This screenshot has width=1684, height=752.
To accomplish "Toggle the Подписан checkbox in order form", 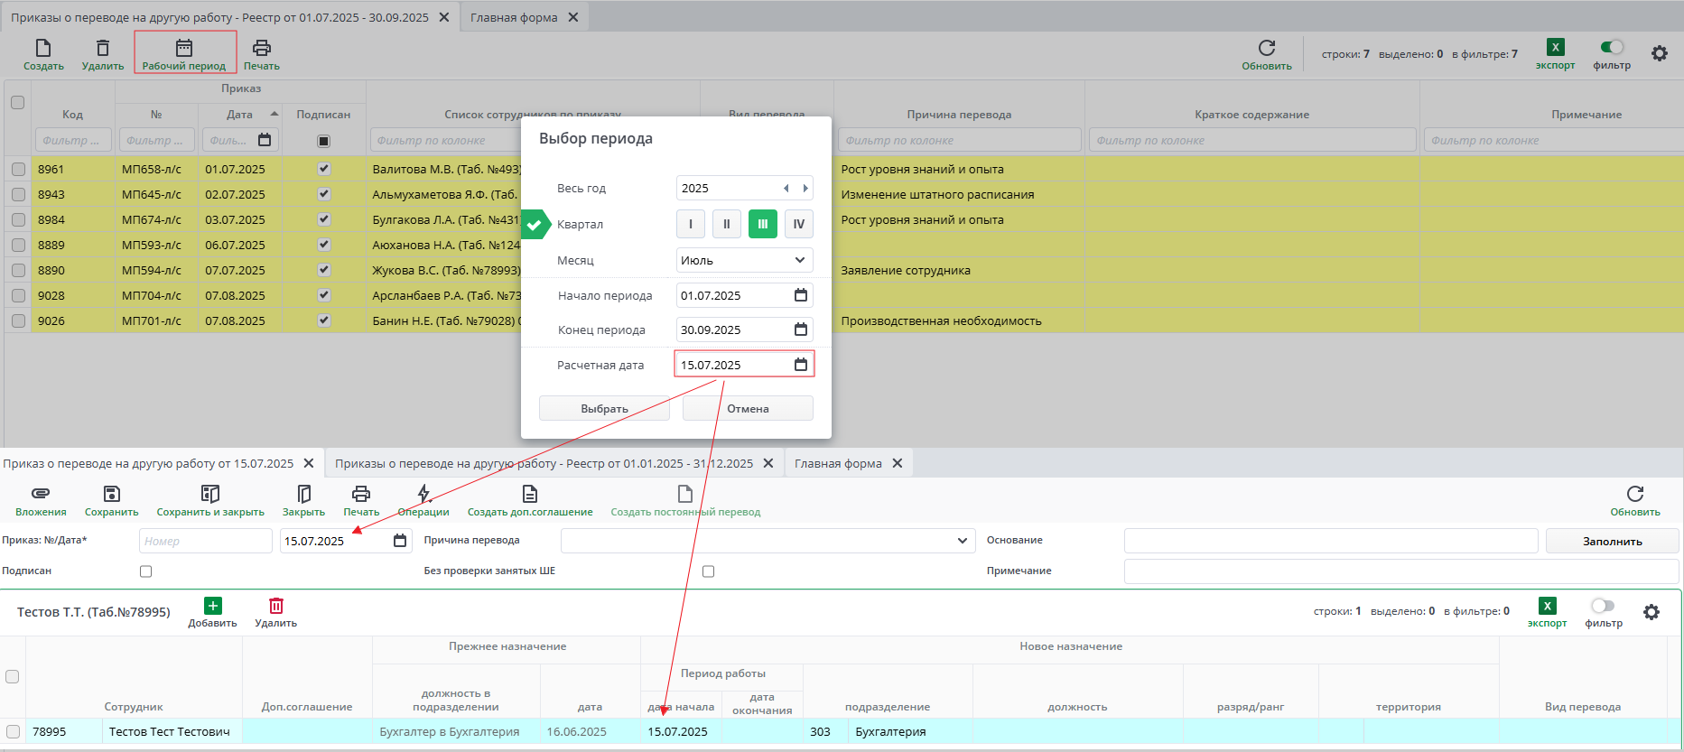I will (x=146, y=571).
